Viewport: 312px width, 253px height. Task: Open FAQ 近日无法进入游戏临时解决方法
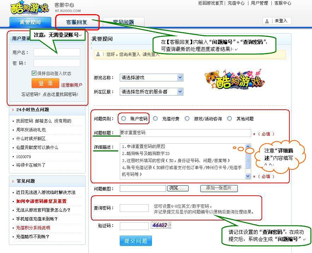point(46,192)
